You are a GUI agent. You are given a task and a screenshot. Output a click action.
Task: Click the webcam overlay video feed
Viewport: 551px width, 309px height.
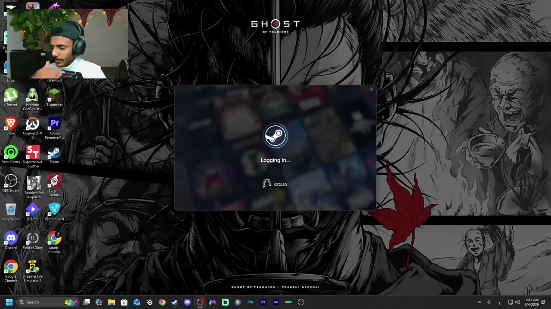coord(68,44)
